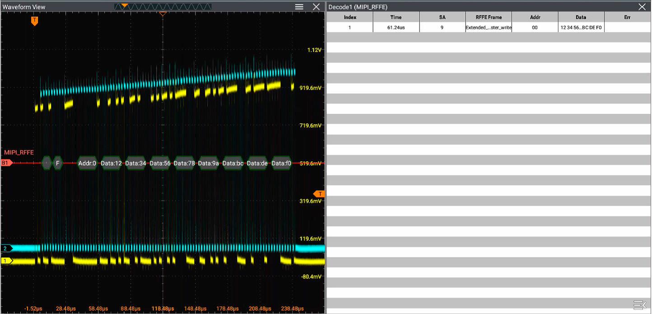Click the Err column header
Screen dimensions: 652x314
coord(627,17)
